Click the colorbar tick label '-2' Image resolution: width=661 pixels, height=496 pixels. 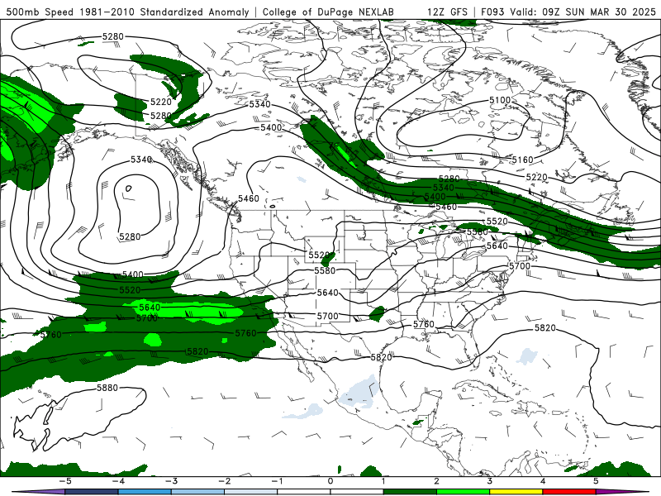pyautogui.click(x=224, y=481)
